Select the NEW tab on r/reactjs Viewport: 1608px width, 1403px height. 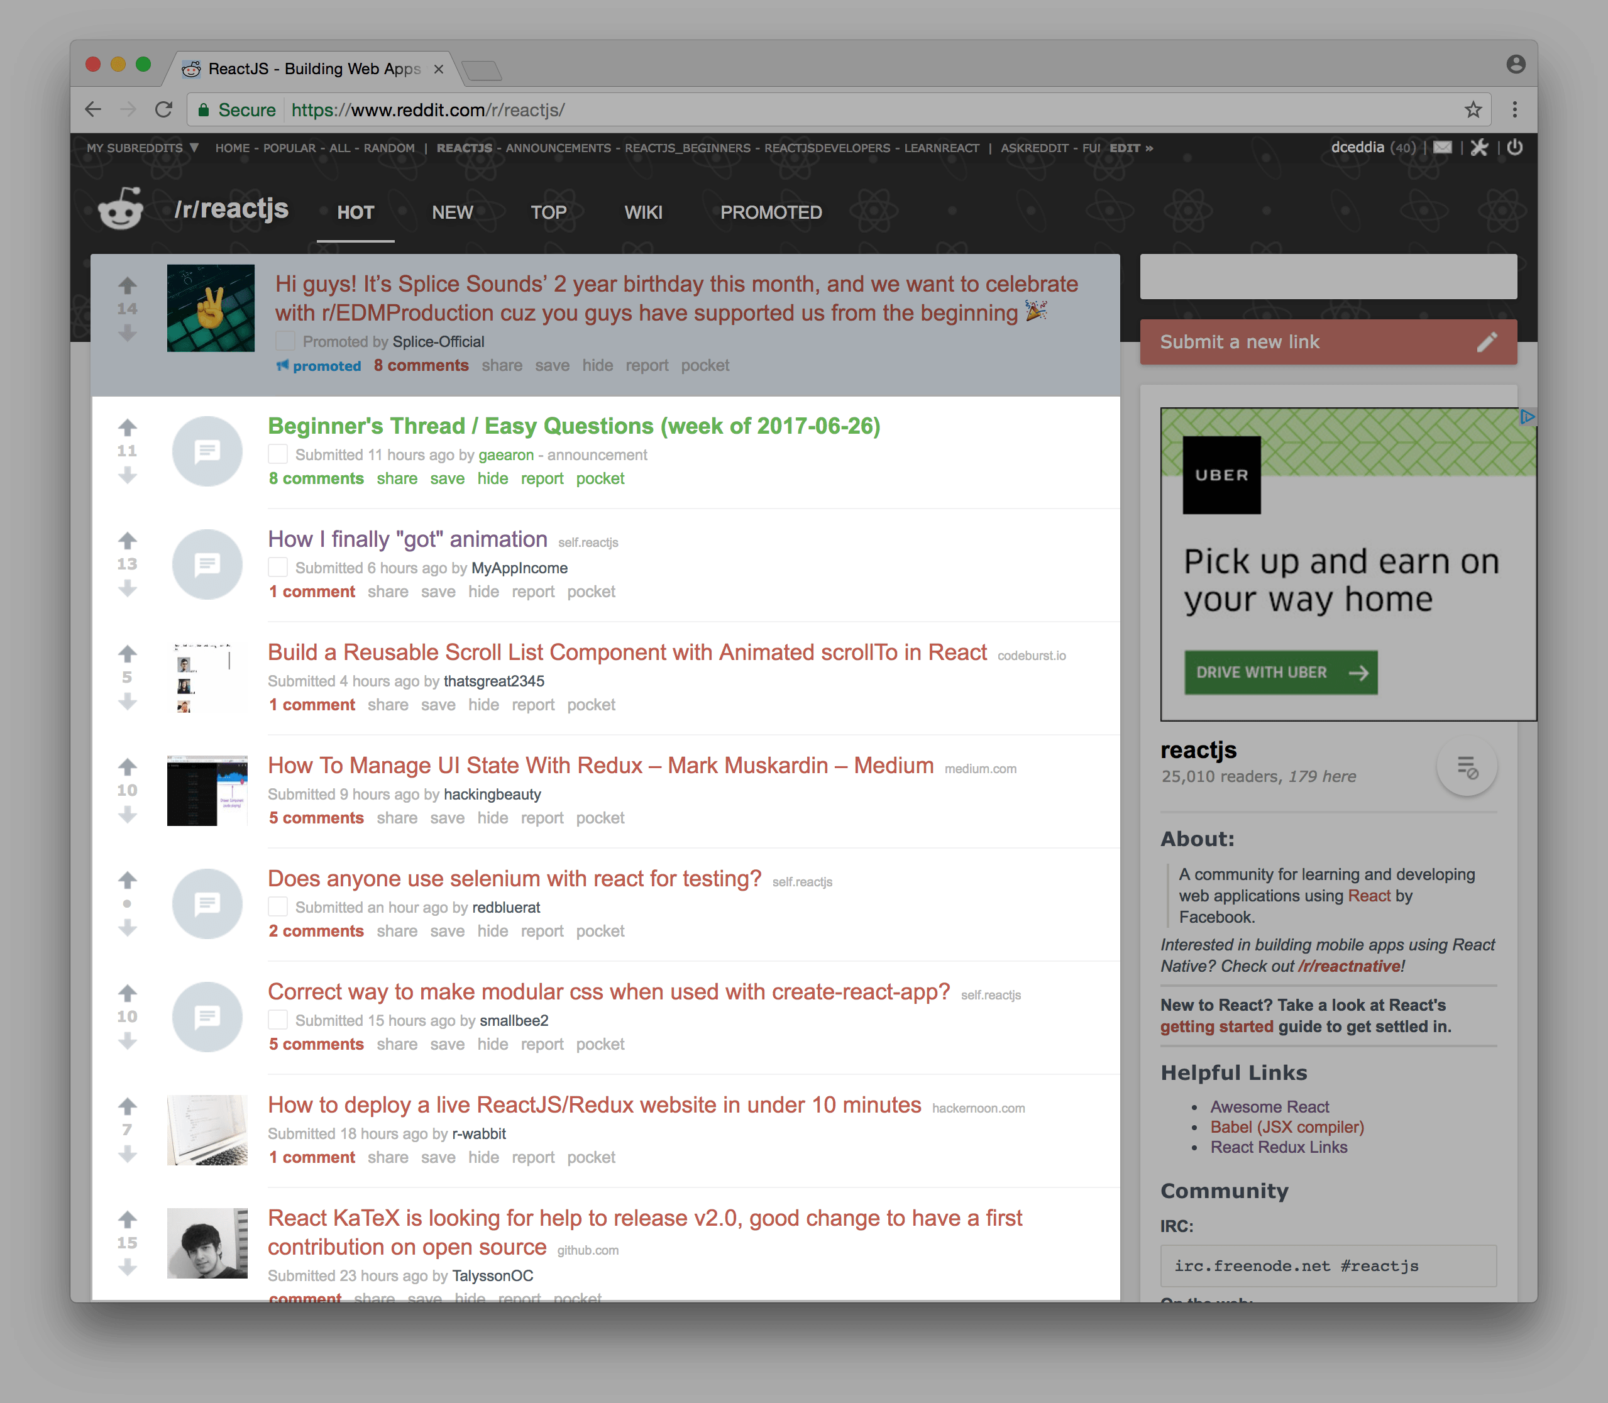(451, 212)
